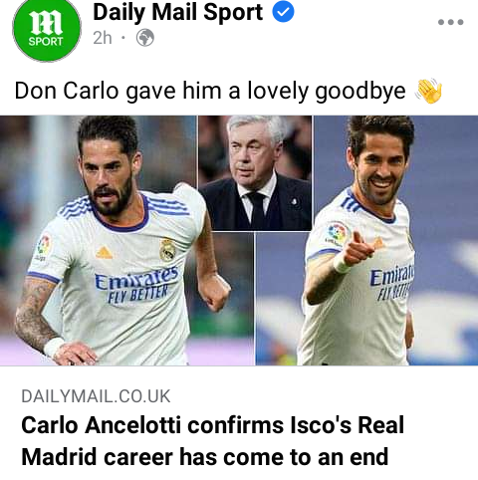The width and height of the screenshot is (478, 480).
Task: Click the DAILYMAIL.CO.UK source domain
Action: (96, 396)
